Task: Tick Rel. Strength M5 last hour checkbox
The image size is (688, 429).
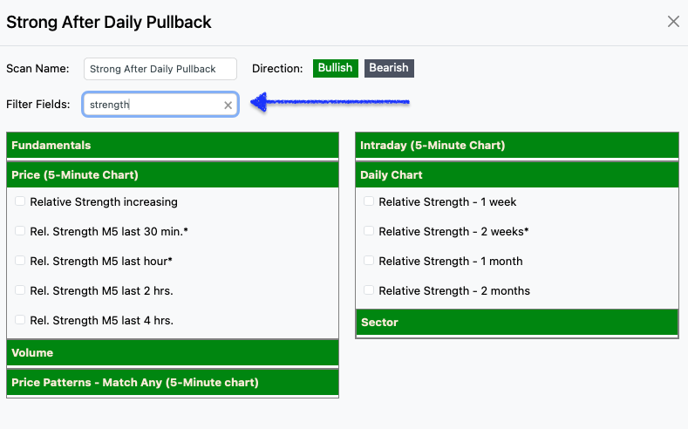Action: point(20,261)
